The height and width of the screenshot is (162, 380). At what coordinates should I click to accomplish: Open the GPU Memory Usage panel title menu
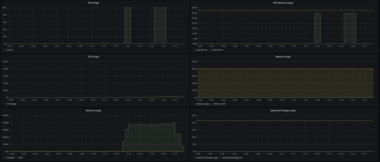pos(283,3)
